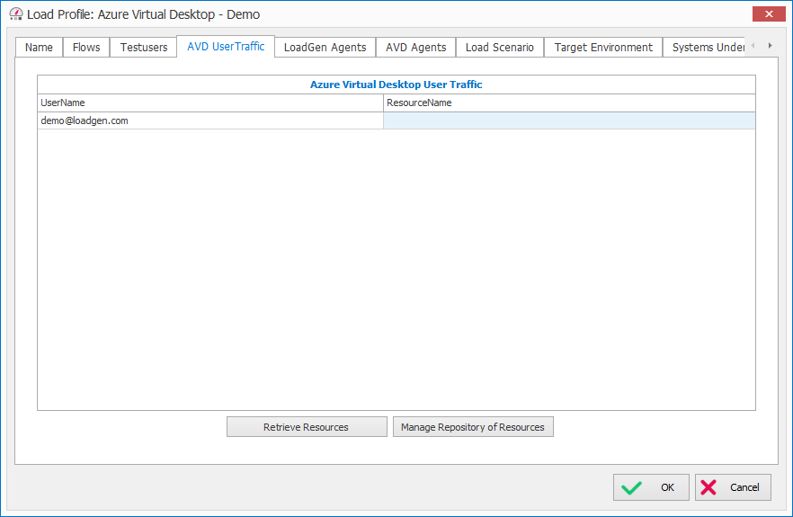
Task: Select the Systems Under tab
Action: click(x=707, y=48)
